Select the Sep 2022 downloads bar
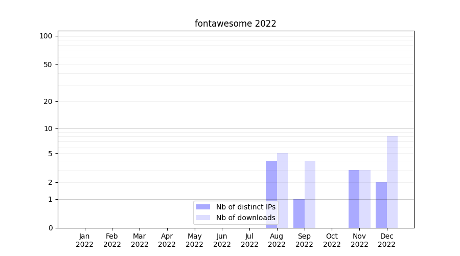460x256 pixels. click(x=310, y=194)
